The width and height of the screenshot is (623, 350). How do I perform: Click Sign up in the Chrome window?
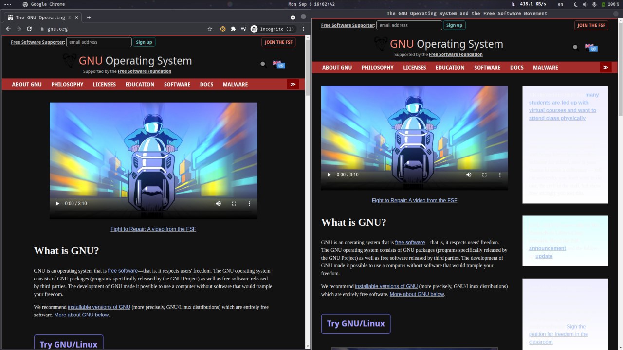(144, 42)
